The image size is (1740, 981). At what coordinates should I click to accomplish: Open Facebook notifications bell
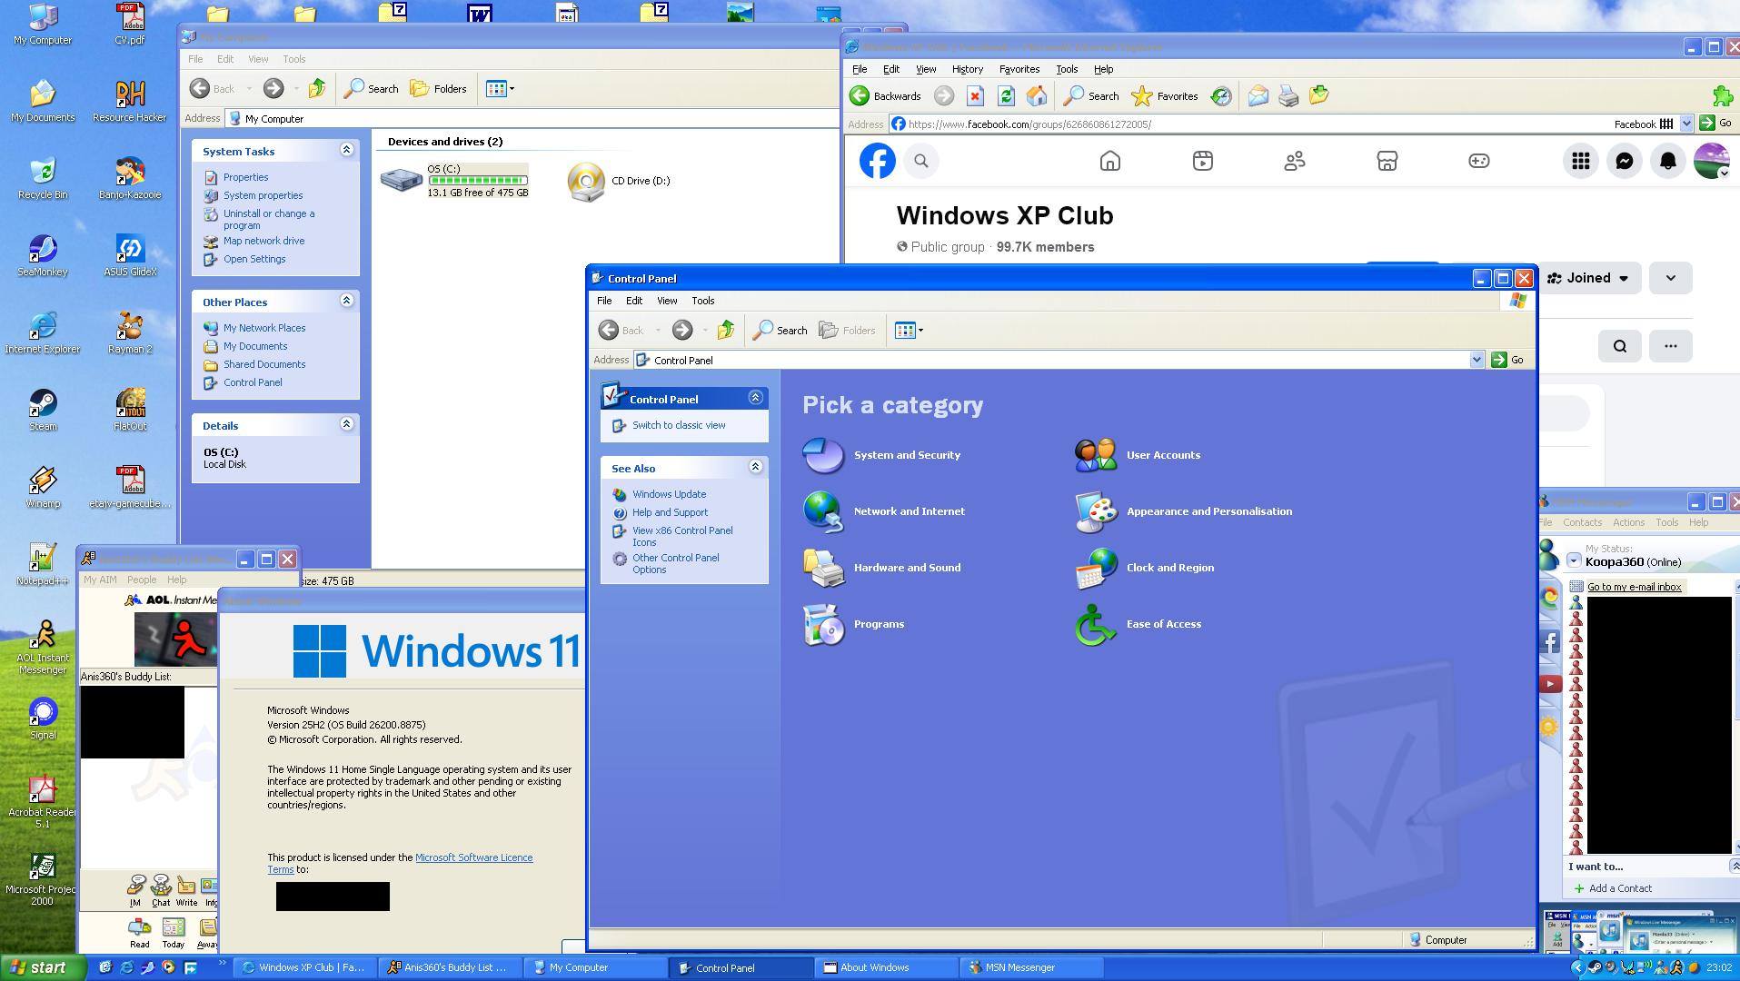pos(1668,161)
